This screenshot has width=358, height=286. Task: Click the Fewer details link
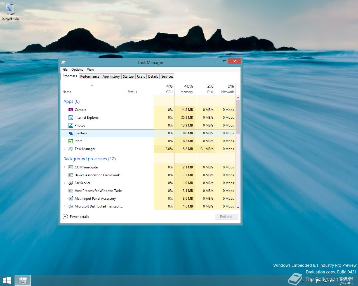[x=79, y=217]
